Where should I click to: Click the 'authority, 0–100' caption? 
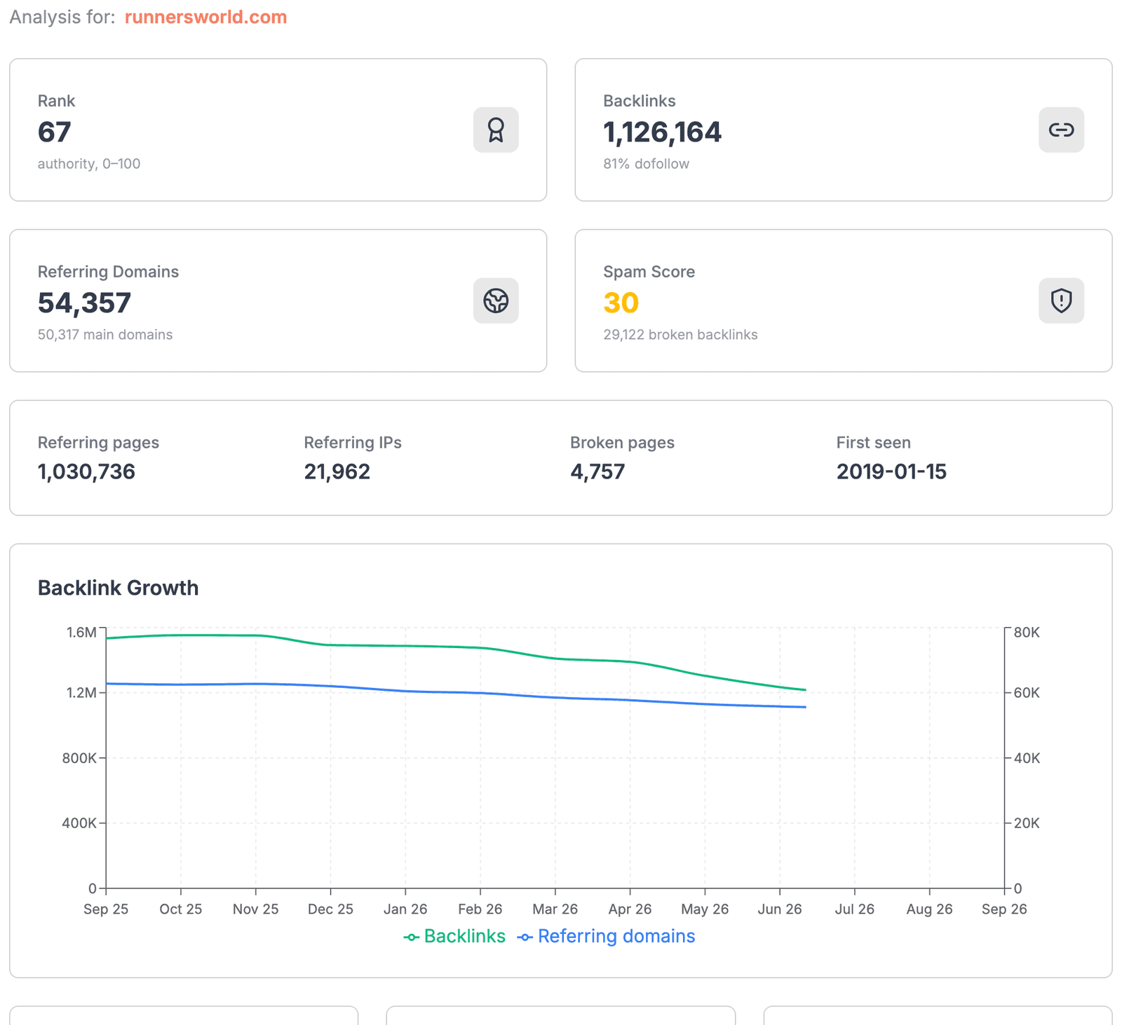89,164
